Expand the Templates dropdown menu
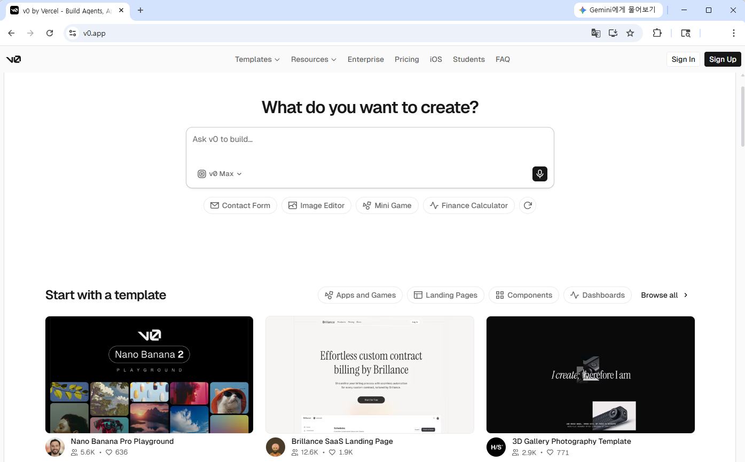 [x=257, y=59]
